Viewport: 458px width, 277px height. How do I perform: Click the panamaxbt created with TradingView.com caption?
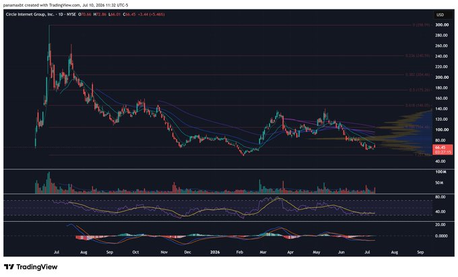(65, 5)
